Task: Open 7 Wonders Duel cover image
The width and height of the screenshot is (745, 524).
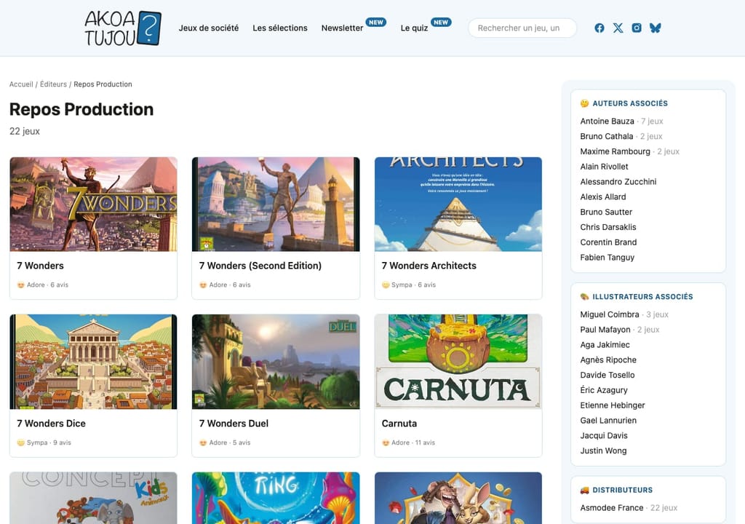Action: click(276, 362)
